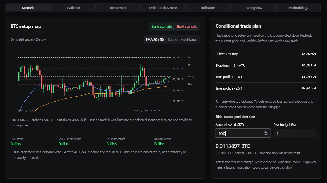
Task: Select the Stop-loss value 84,542.4
Action: pos(309,65)
